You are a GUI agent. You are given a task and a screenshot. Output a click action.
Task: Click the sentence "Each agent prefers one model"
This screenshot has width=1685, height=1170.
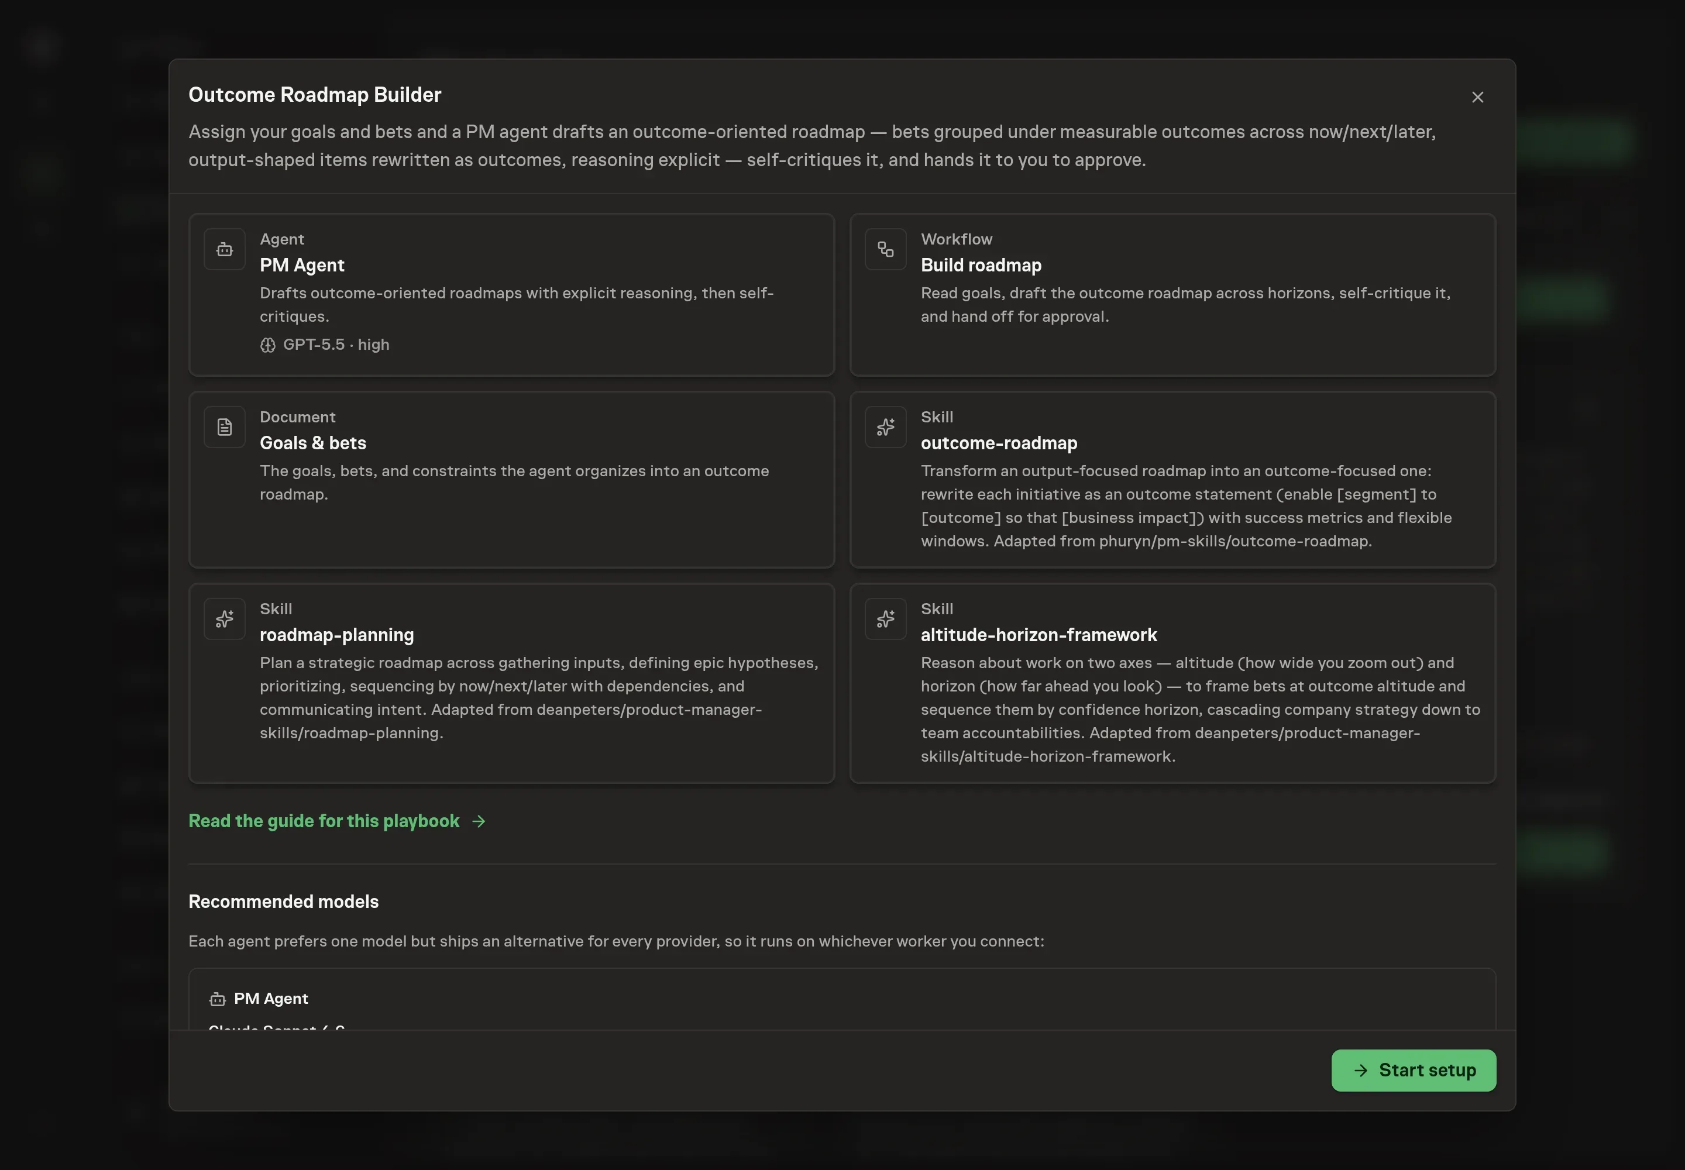point(616,941)
